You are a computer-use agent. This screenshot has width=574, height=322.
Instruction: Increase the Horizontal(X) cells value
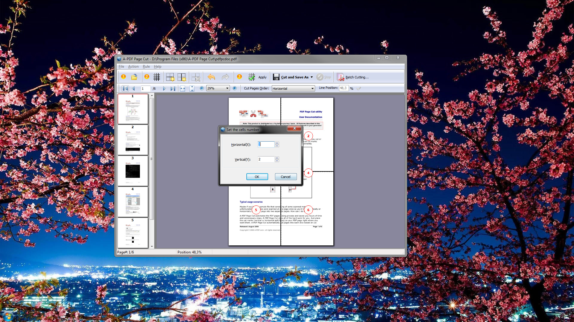click(x=277, y=143)
